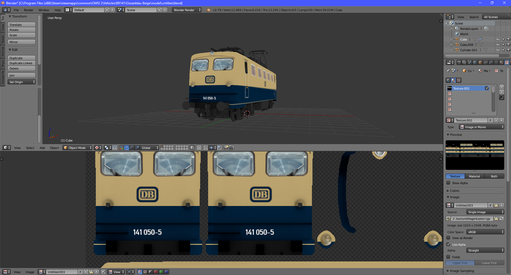This screenshot has height=275, width=511.
Task: Click the snap magnet icon in the 3D header
Action: 205,148
